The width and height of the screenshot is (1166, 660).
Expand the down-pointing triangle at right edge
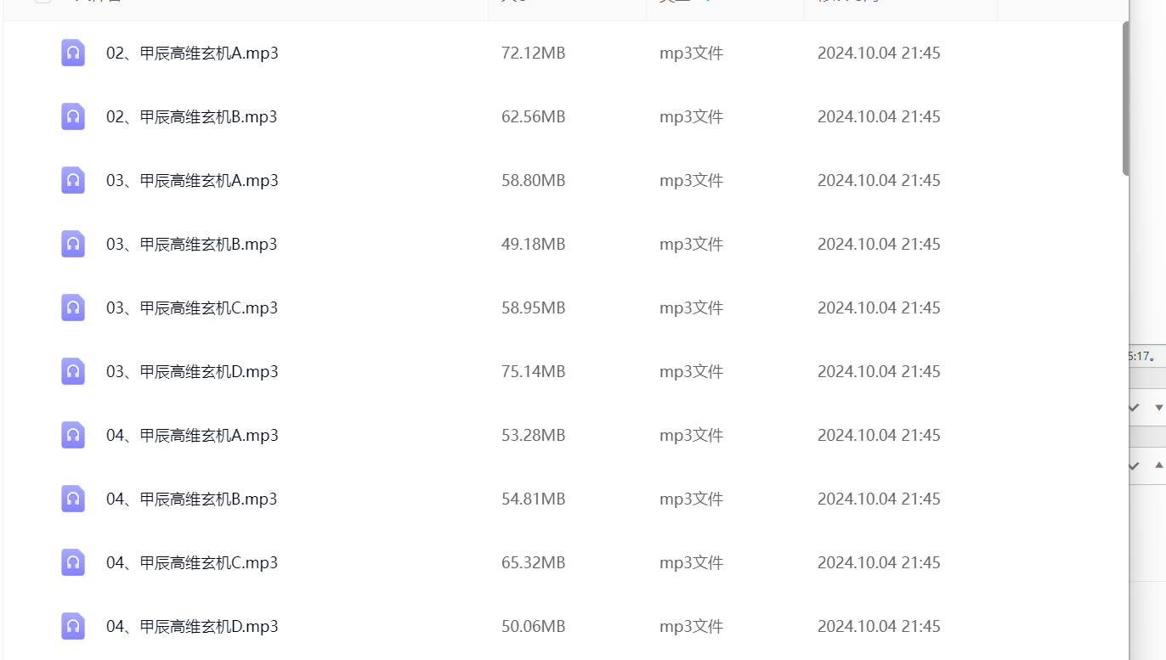[1158, 408]
